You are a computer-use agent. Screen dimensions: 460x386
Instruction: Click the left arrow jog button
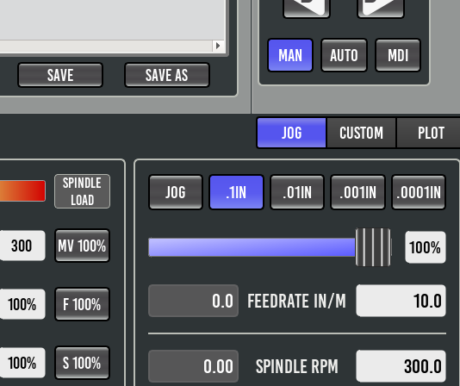click(x=307, y=8)
